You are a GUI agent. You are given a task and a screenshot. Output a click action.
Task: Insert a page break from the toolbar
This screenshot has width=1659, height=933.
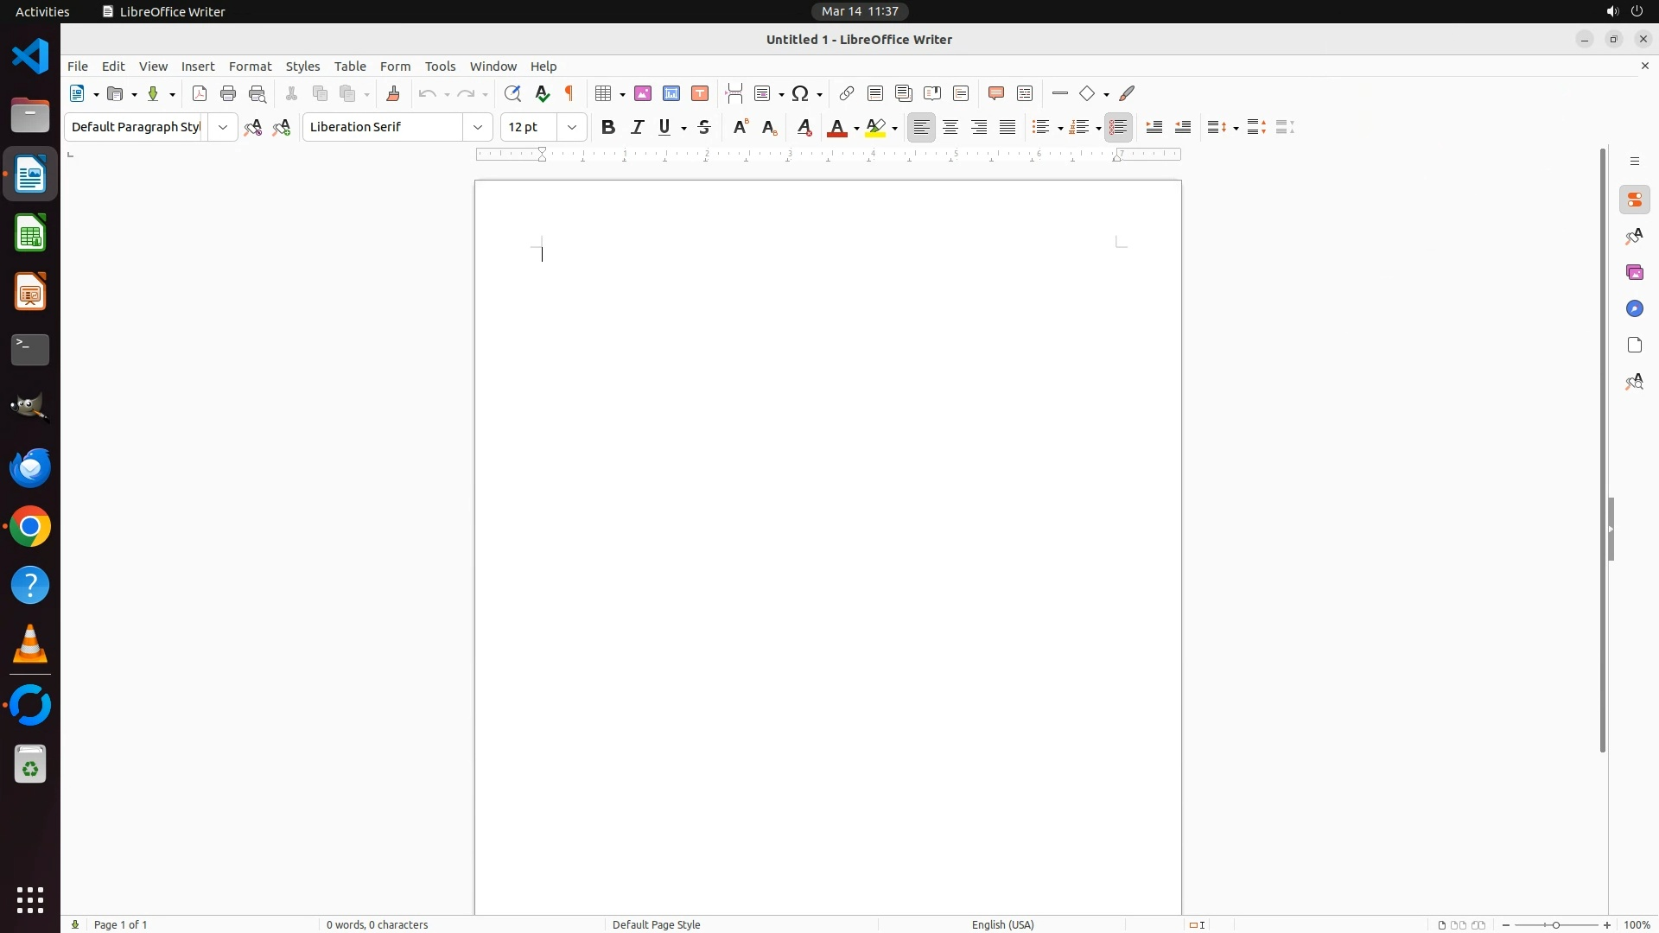point(734,94)
